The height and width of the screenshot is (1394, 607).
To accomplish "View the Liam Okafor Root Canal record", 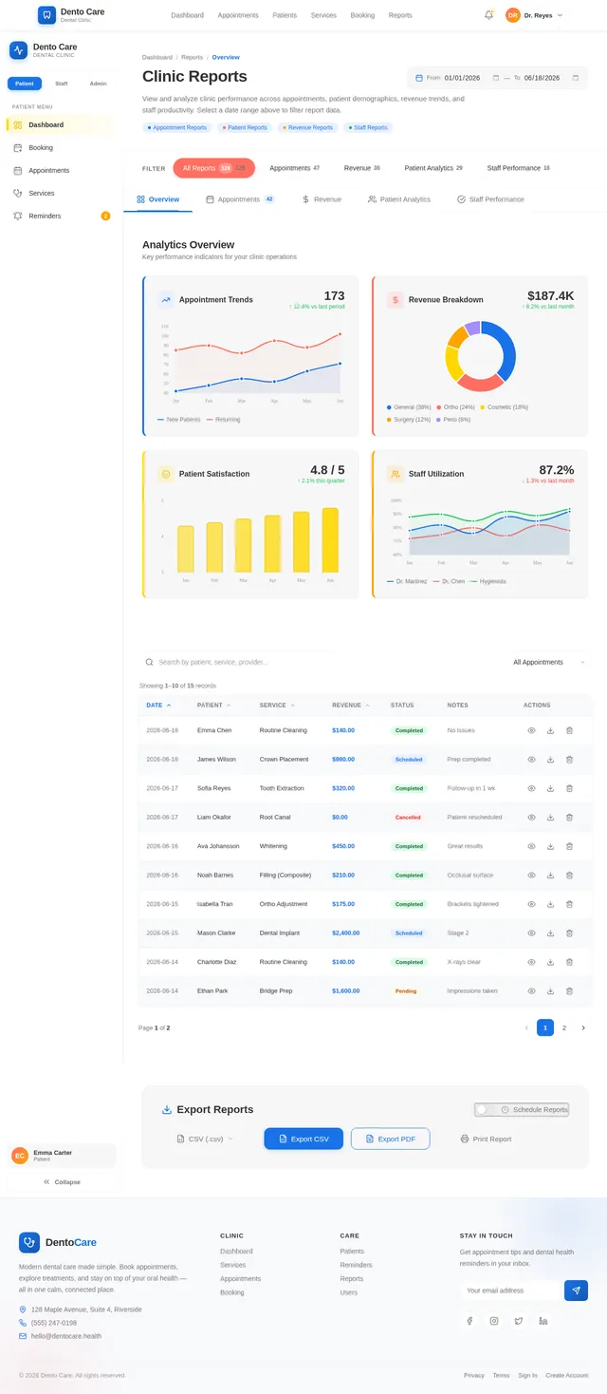I will pos(531,818).
